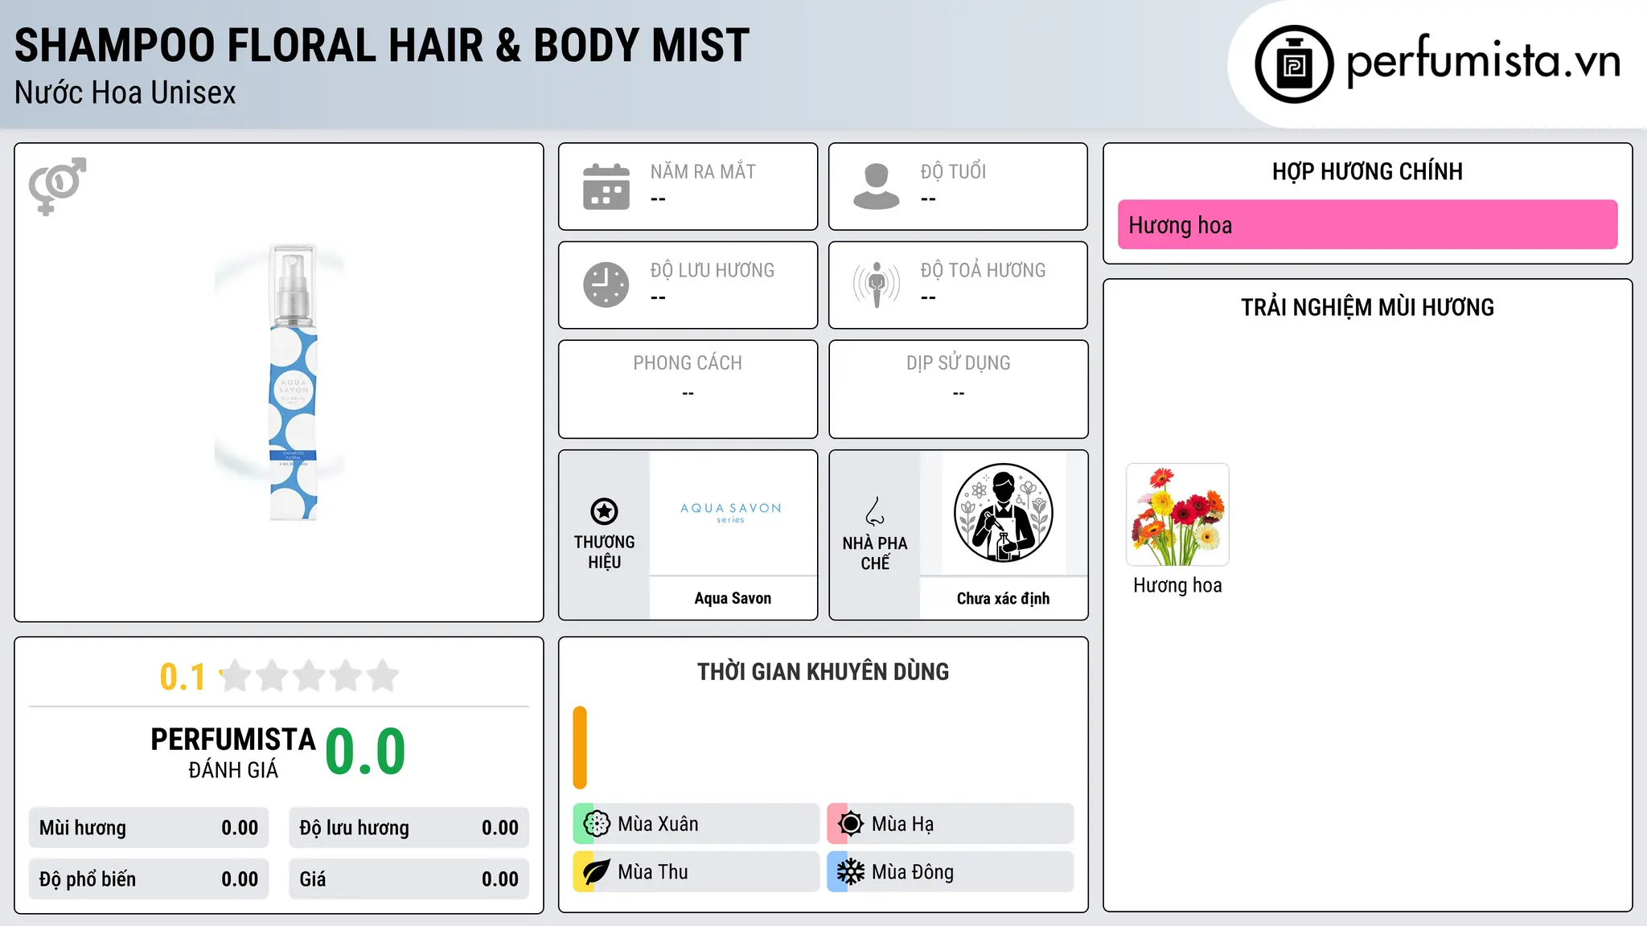Click the unisex gender symbol icon
The image size is (1647, 926).
pos(57,186)
